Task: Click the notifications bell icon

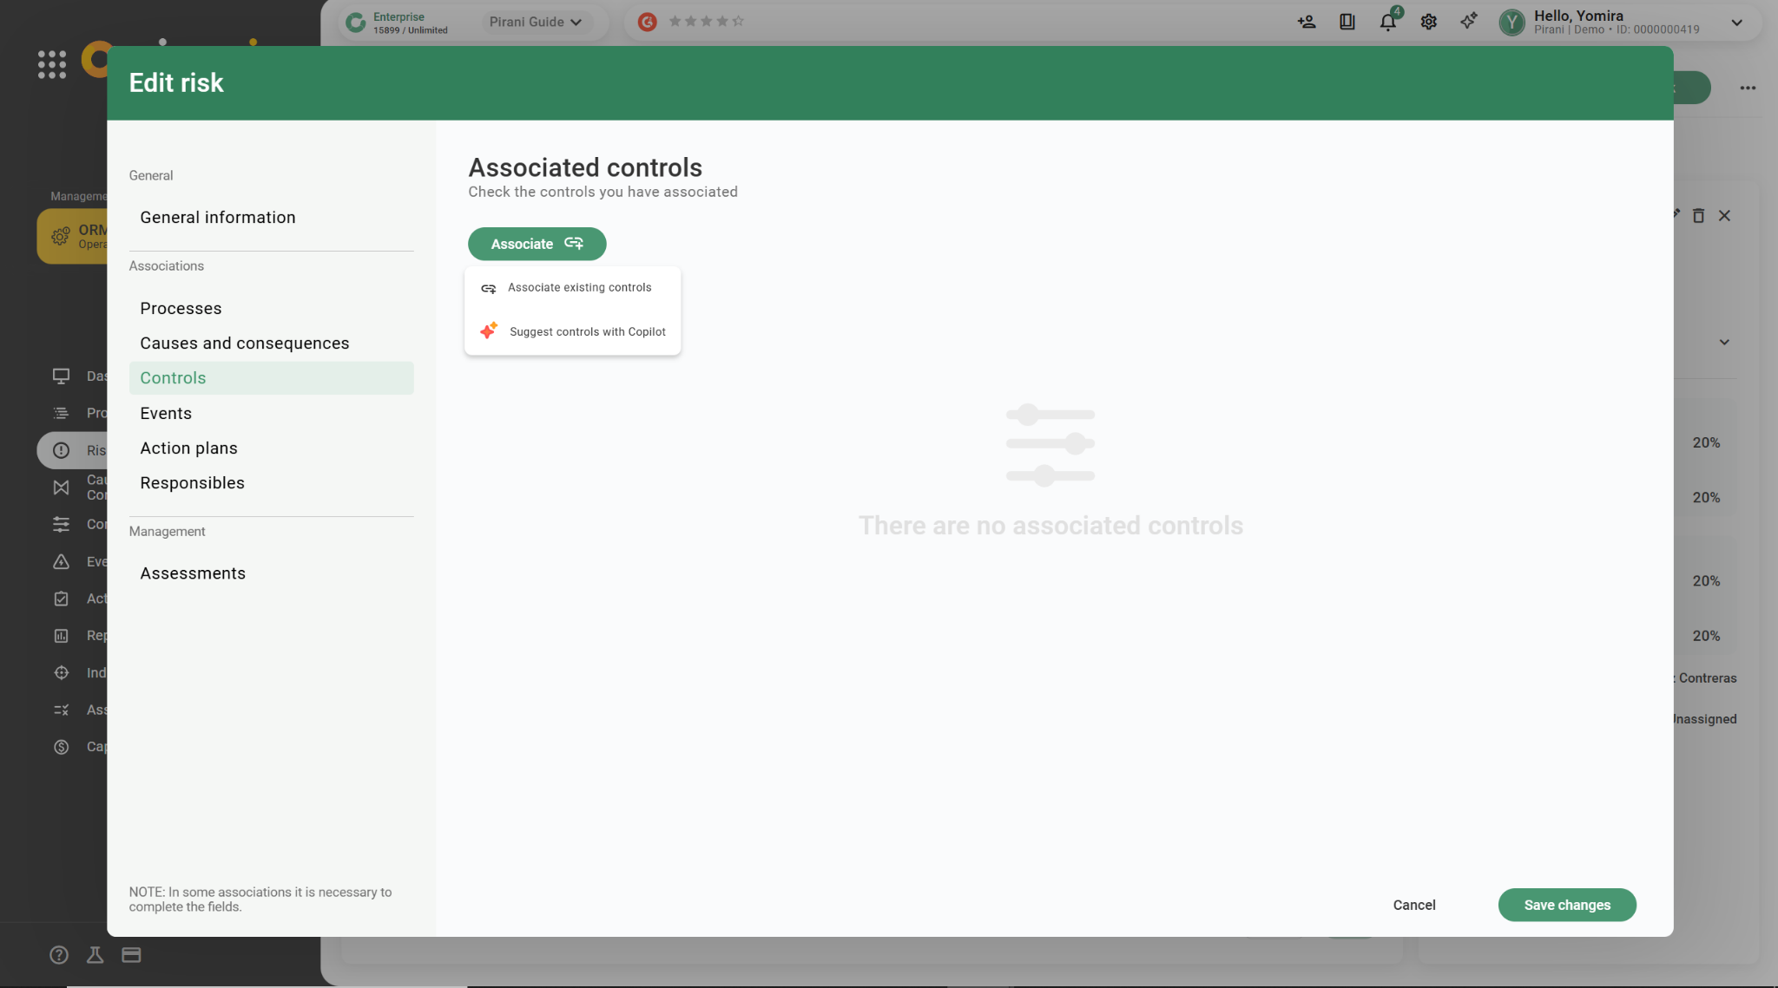Action: coord(1387,23)
